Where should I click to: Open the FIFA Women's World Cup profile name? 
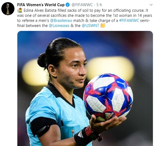(41, 5)
